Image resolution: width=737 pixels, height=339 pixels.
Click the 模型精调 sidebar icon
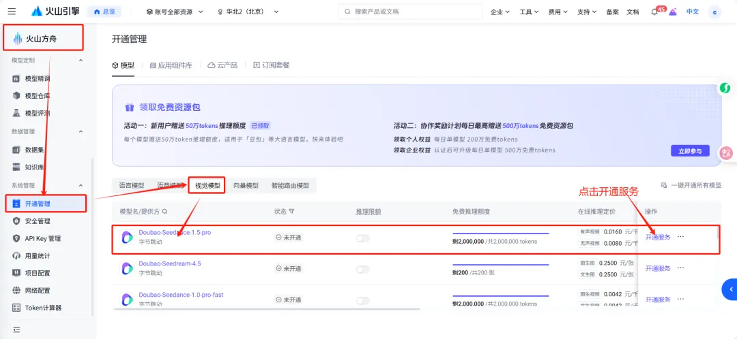point(16,79)
